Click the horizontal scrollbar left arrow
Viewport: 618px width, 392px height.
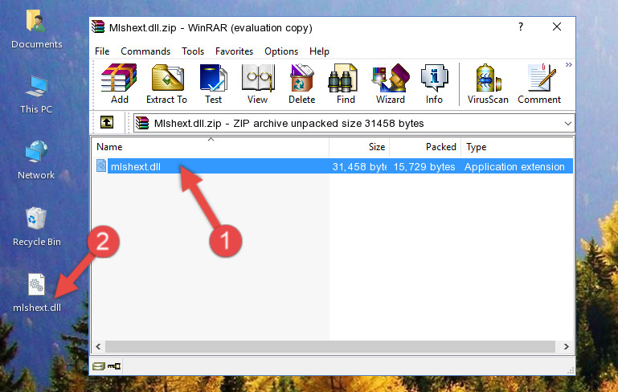click(x=99, y=347)
